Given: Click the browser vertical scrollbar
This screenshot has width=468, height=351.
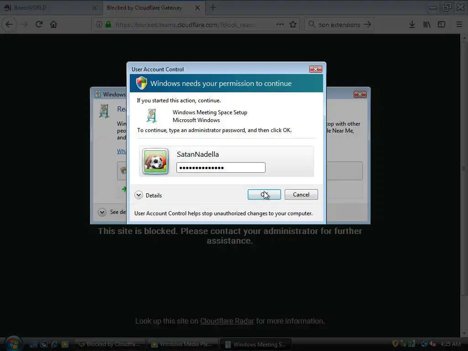Looking at the screenshot, I should (464, 169).
